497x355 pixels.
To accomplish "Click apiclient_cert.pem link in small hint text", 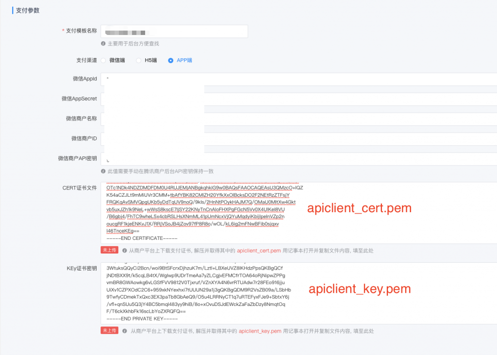I will point(259,251).
